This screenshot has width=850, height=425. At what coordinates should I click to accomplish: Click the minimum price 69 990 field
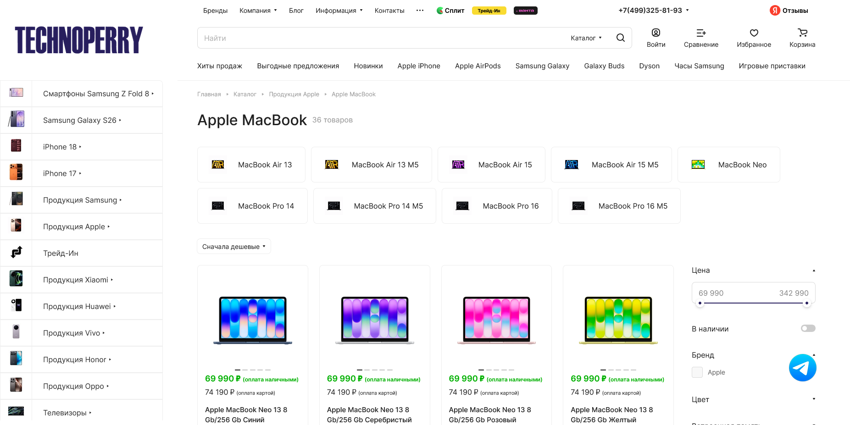711,293
